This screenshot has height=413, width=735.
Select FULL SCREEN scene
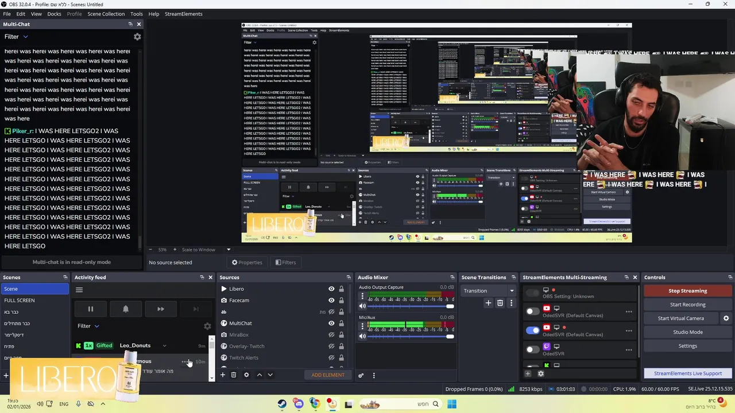[x=34, y=301]
